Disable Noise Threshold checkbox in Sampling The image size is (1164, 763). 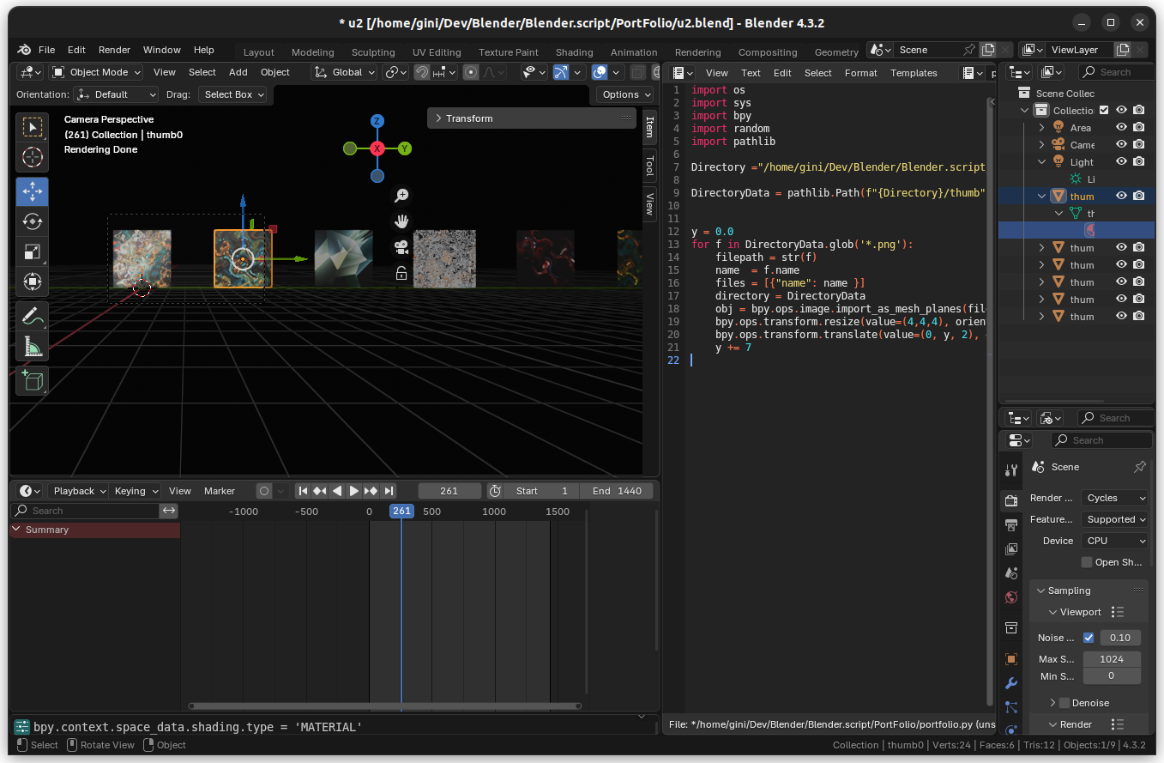click(1089, 638)
